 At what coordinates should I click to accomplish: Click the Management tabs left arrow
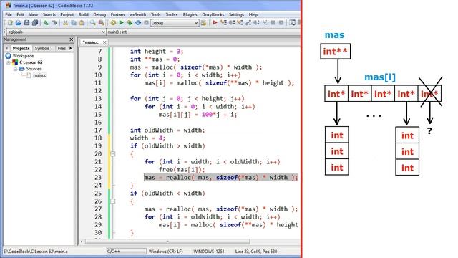pyautogui.click(x=6, y=48)
